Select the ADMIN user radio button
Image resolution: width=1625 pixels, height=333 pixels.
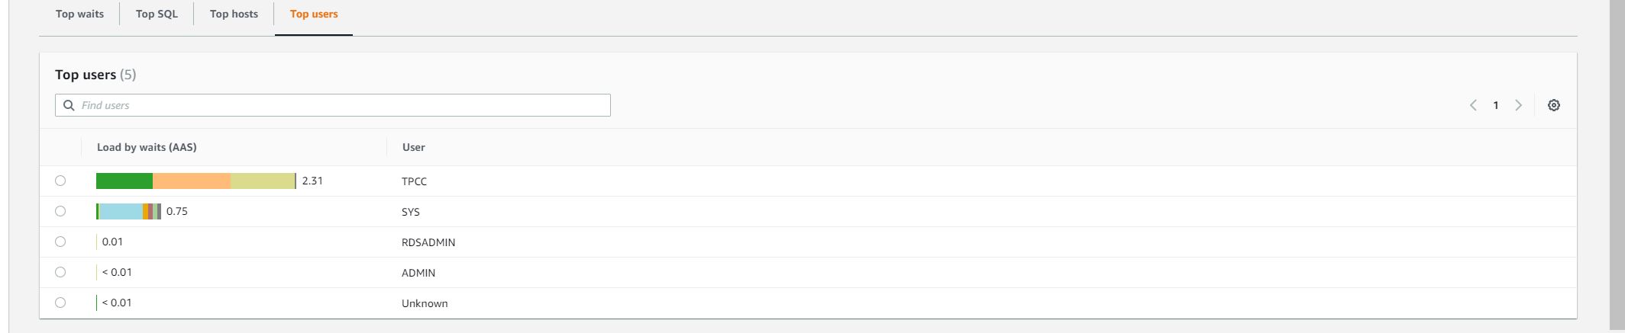60,272
